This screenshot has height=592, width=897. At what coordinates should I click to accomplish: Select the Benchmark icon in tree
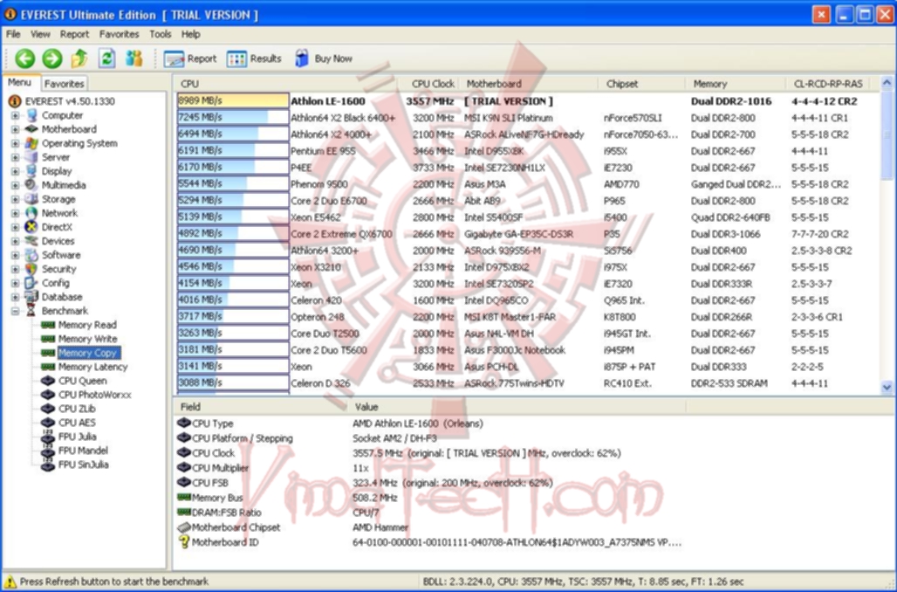click(x=31, y=311)
